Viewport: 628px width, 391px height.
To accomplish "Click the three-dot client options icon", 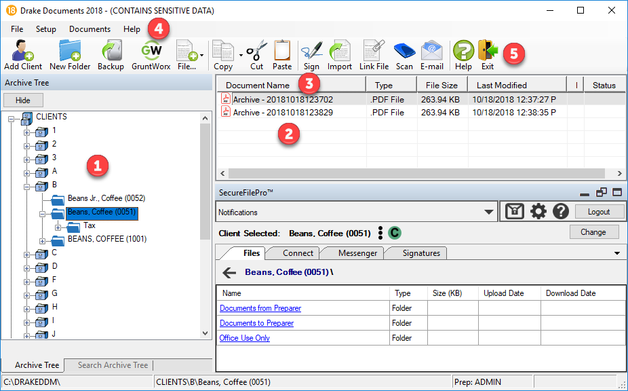I will (380, 233).
